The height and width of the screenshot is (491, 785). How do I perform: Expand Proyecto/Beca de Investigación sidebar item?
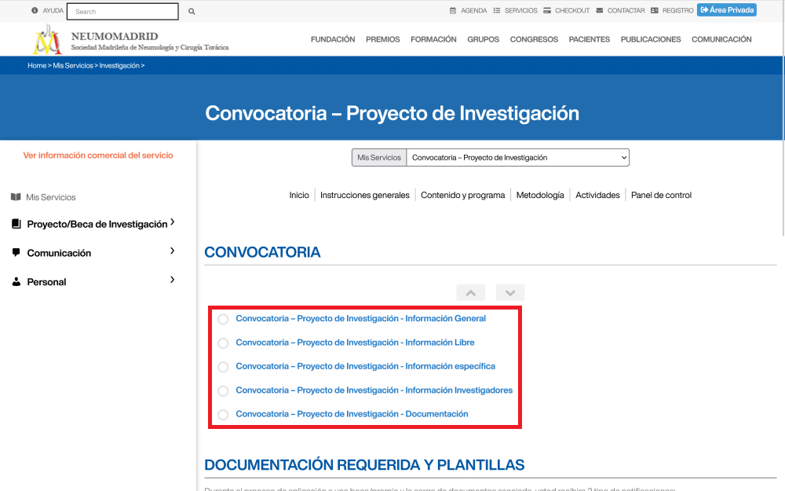[172, 223]
